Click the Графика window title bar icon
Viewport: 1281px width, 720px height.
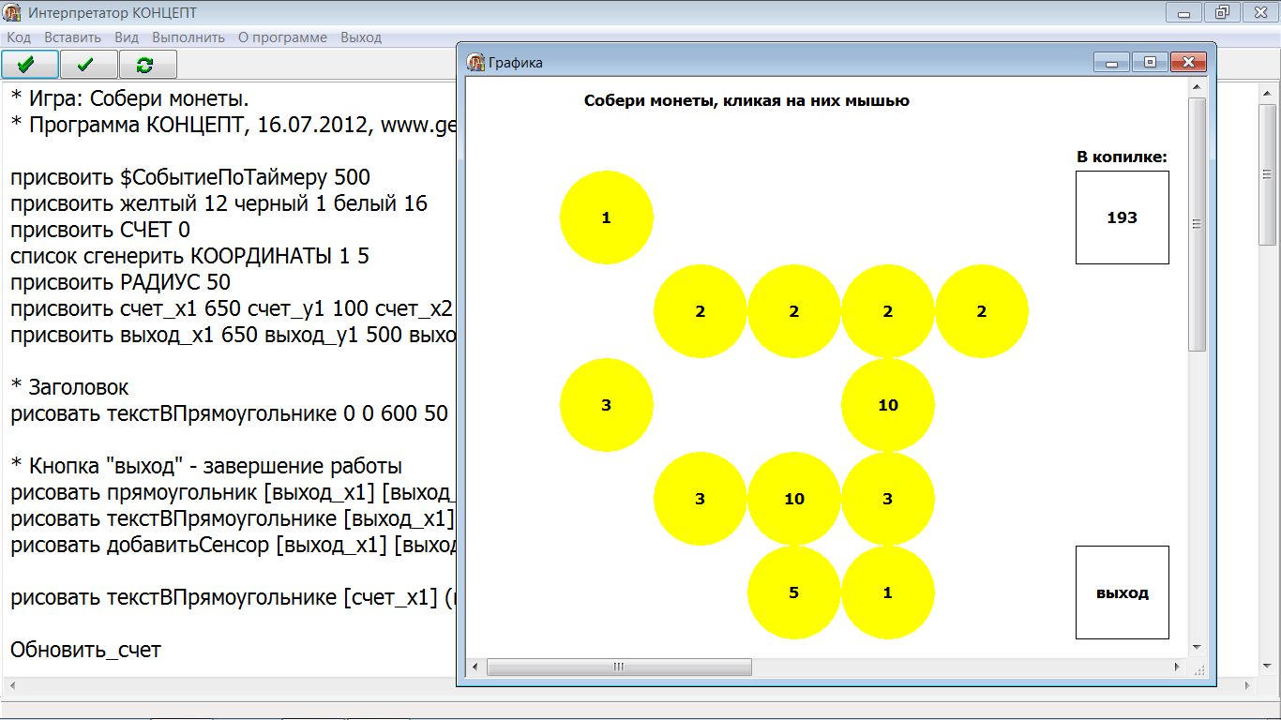[475, 62]
